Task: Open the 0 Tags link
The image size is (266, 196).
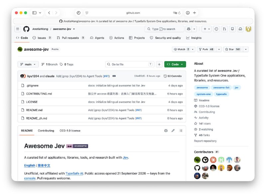Action: coord(67,64)
